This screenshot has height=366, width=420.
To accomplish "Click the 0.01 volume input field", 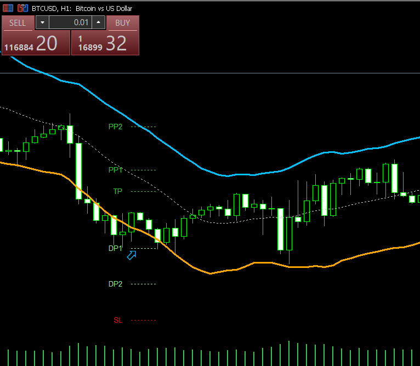I will pyautogui.click(x=70, y=22).
